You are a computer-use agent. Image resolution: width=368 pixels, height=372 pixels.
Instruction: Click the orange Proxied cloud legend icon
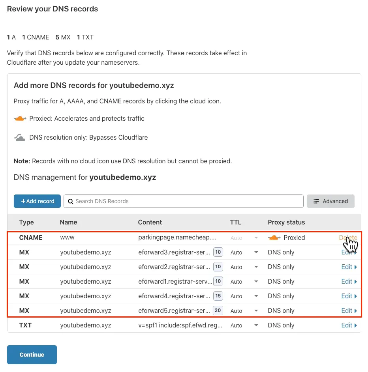pyautogui.click(x=20, y=118)
